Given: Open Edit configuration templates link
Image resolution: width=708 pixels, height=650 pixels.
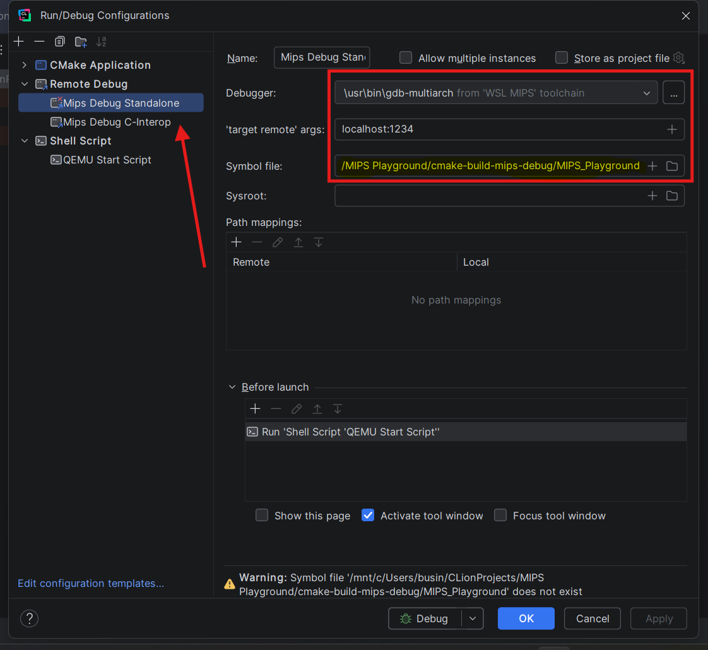Looking at the screenshot, I should tap(91, 583).
